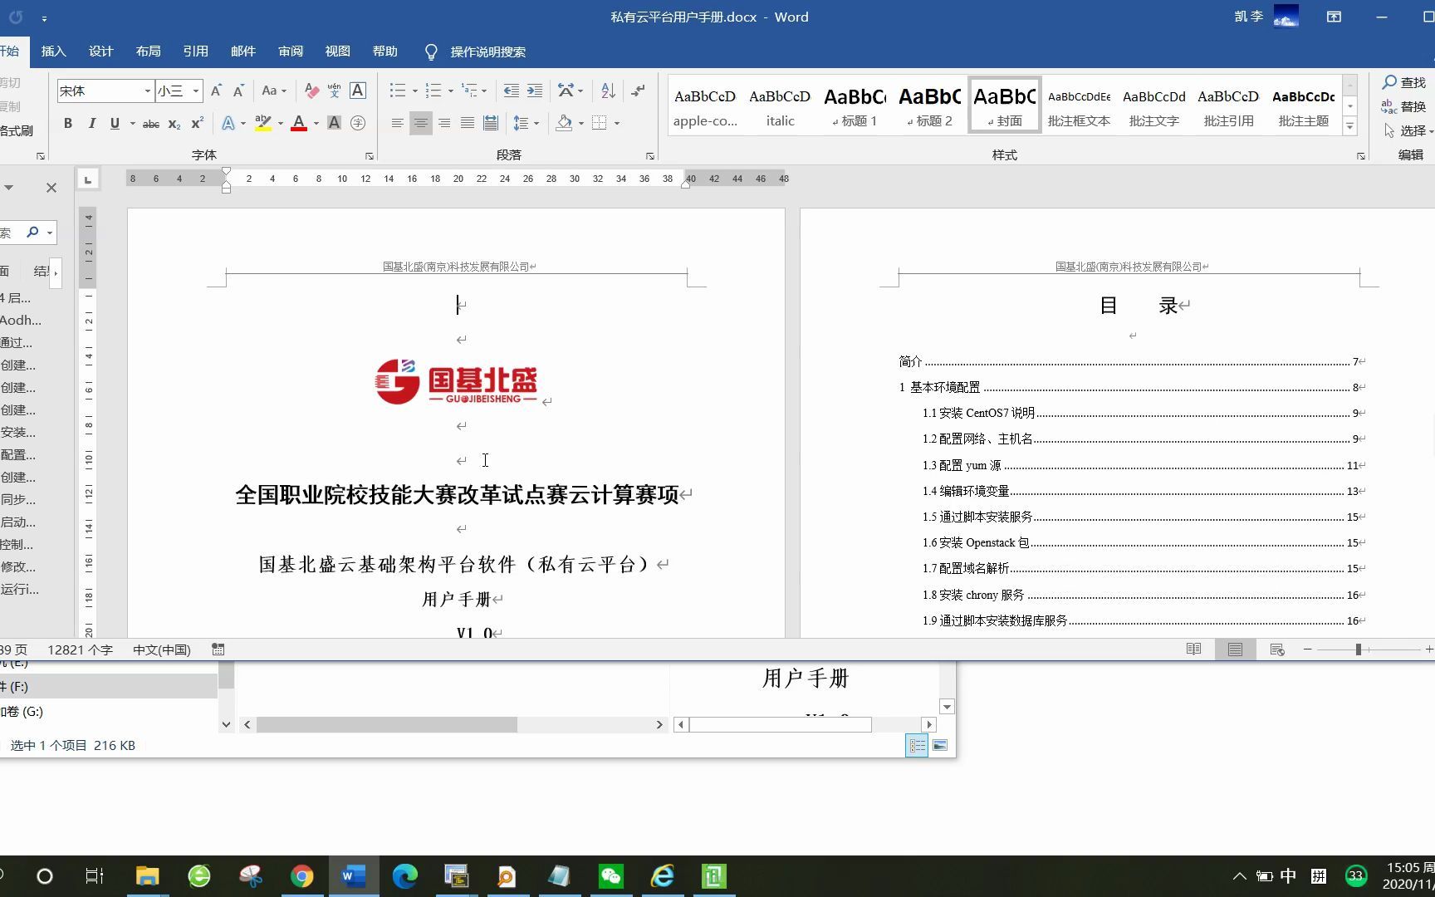Toggle strikethrough text
The image size is (1435, 897).
(x=151, y=123)
